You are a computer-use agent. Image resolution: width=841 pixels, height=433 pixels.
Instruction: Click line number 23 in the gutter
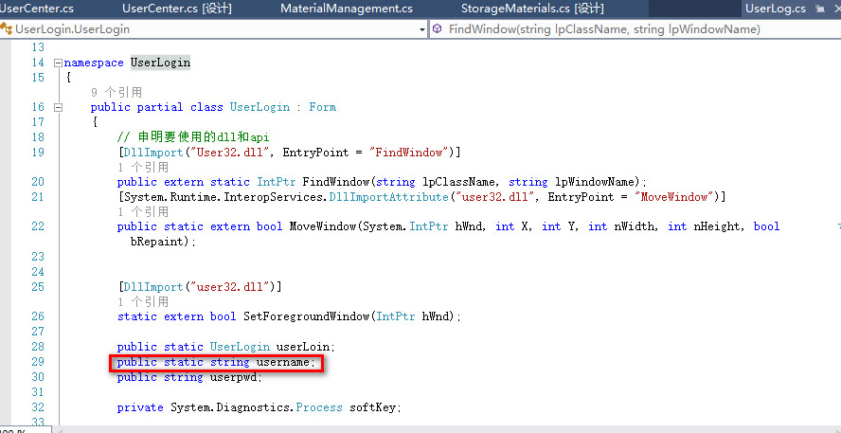pos(38,257)
